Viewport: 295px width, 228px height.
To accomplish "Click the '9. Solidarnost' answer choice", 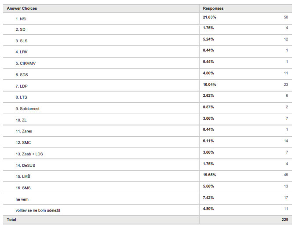I will tap(29, 108).
